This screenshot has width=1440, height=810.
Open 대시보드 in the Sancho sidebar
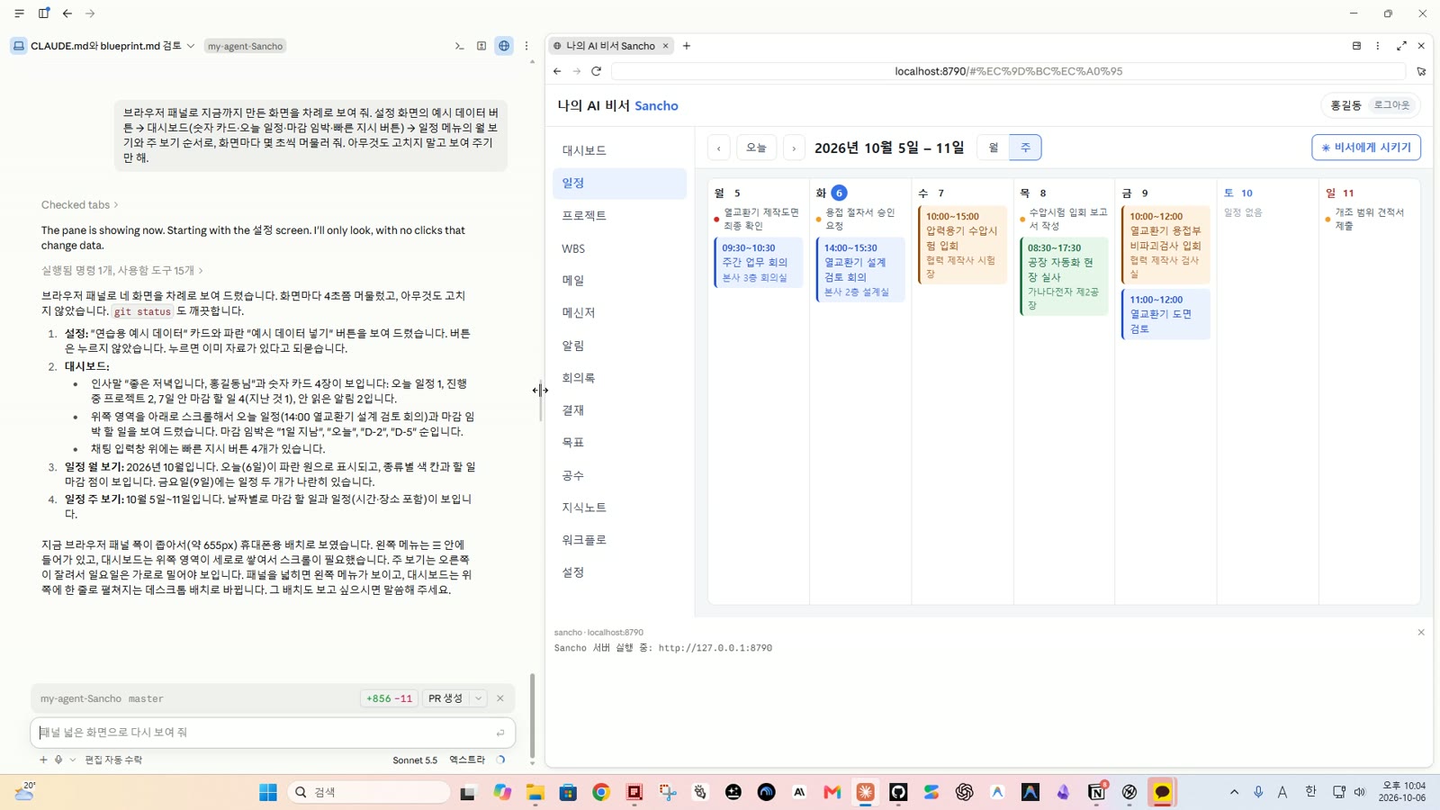619,150
